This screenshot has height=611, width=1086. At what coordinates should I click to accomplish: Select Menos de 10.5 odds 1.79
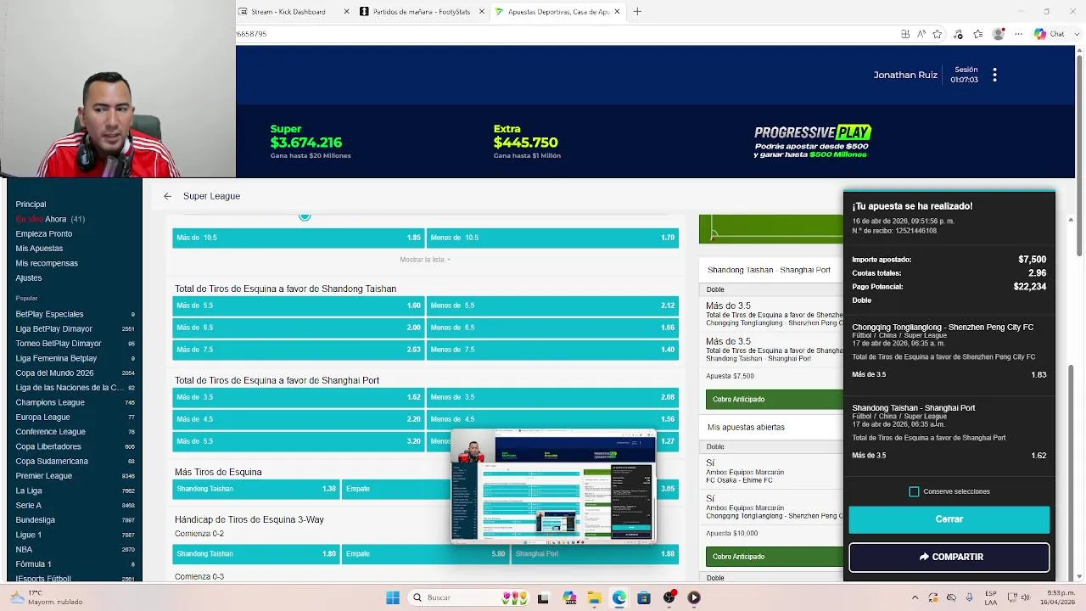point(552,238)
